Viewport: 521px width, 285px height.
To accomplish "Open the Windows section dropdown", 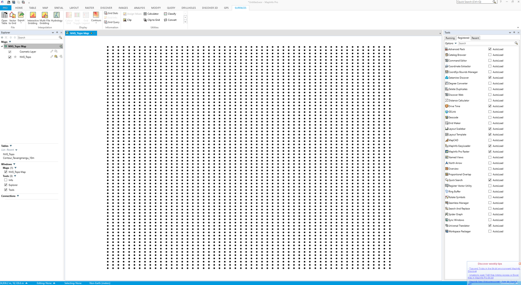I will [14, 164].
